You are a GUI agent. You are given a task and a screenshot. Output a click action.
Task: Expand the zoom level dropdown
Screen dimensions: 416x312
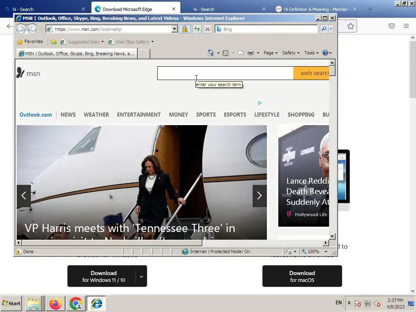point(326,251)
